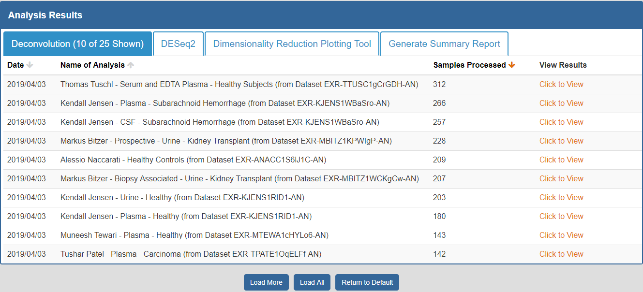Image resolution: width=643 pixels, height=292 pixels.
Task: Select the Kendall Jensen Plasma Healthy row name
Action: point(186,216)
